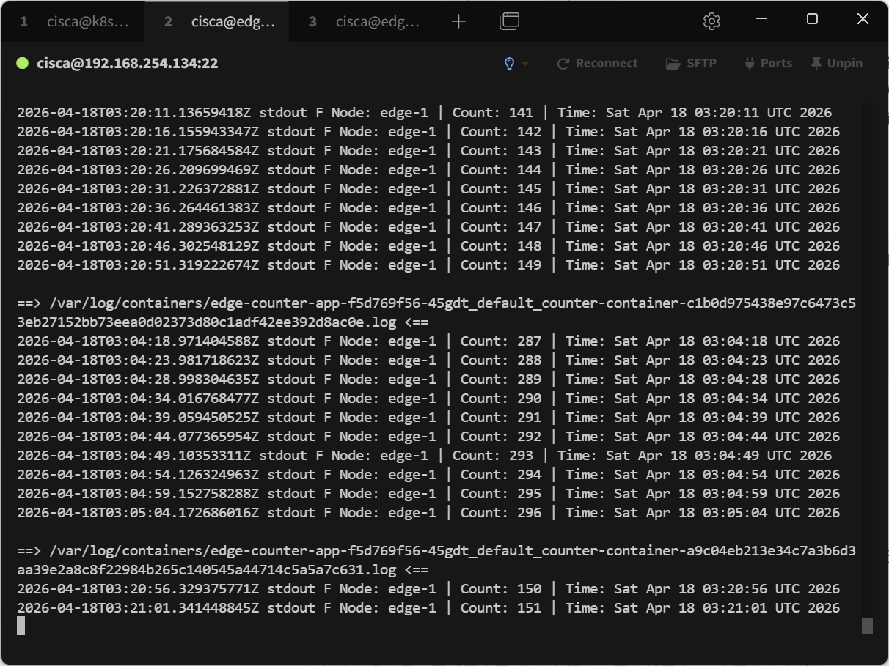Open settings via the gear icon
This screenshot has width=889, height=666.
[x=711, y=22]
